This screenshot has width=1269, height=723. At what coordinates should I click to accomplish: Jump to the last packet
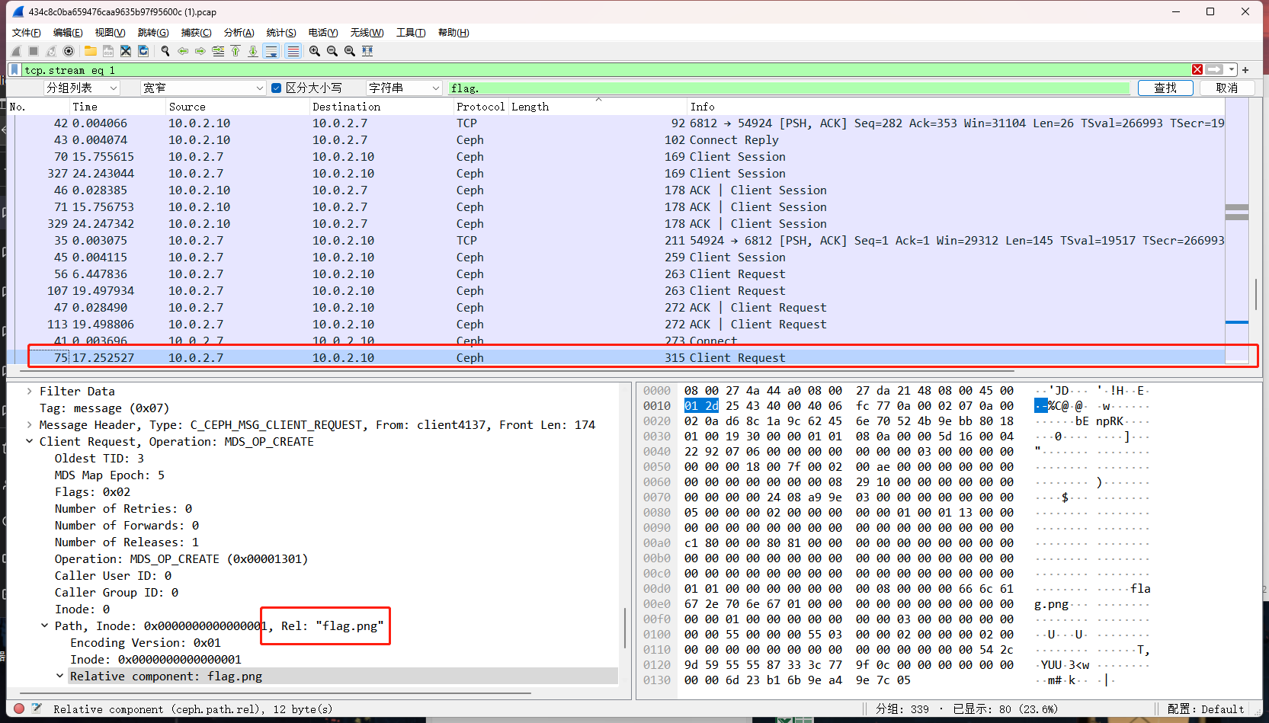[253, 51]
